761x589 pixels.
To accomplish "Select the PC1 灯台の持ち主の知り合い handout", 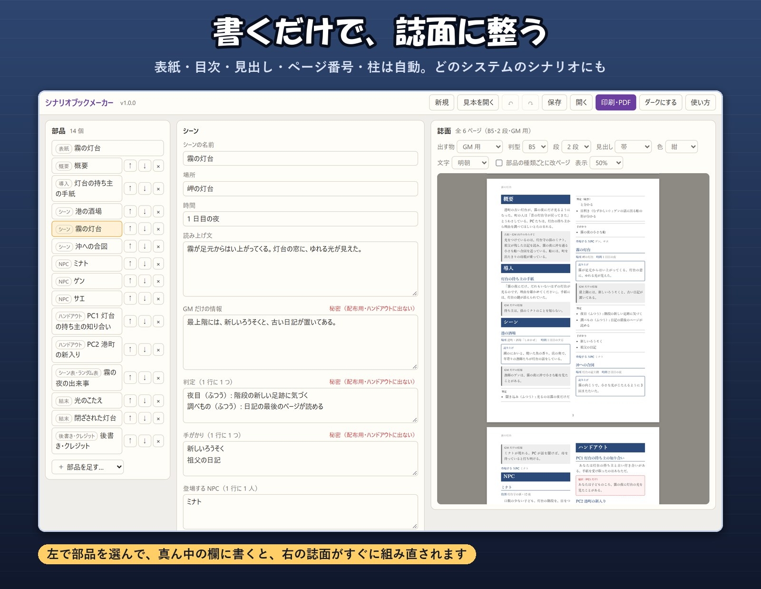I will tap(87, 321).
